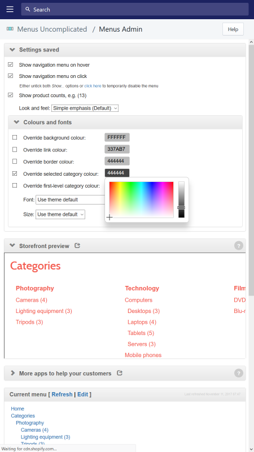Image resolution: width=254 pixels, height=452 pixels.
Task: Open the hamburger navigation menu
Action: coord(10,9)
